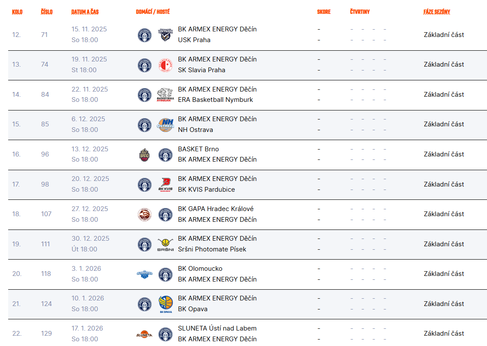Screen dimensions: 487x346
Task: Open the USK Praha team link
Action: click(194, 40)
